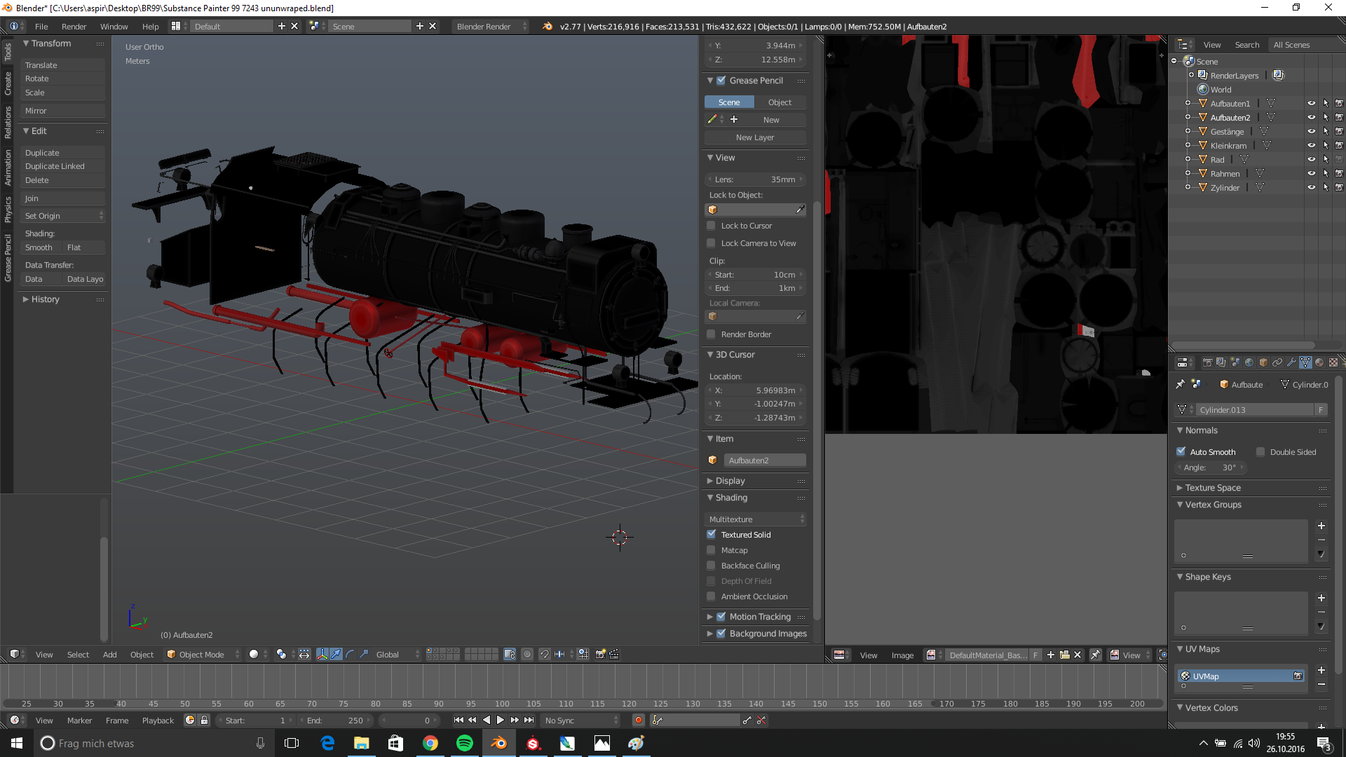Open the World properties globe tab

click(x=1249, y=362)
